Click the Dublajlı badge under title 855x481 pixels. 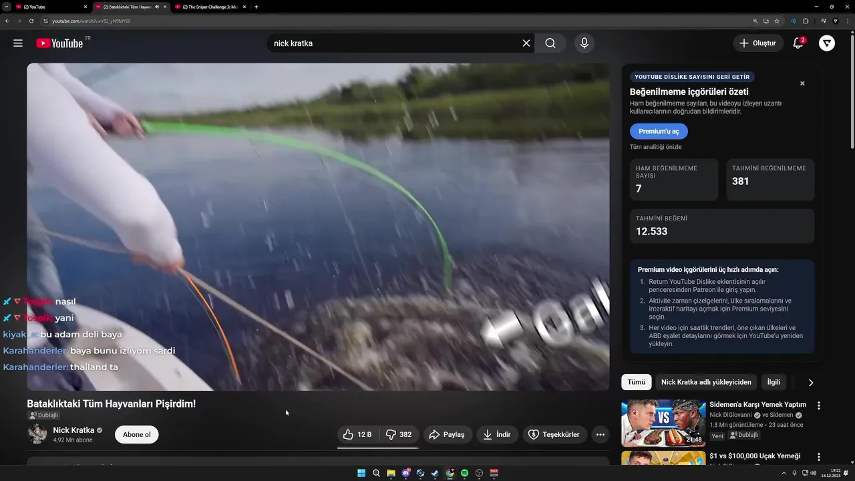point(43,416)
